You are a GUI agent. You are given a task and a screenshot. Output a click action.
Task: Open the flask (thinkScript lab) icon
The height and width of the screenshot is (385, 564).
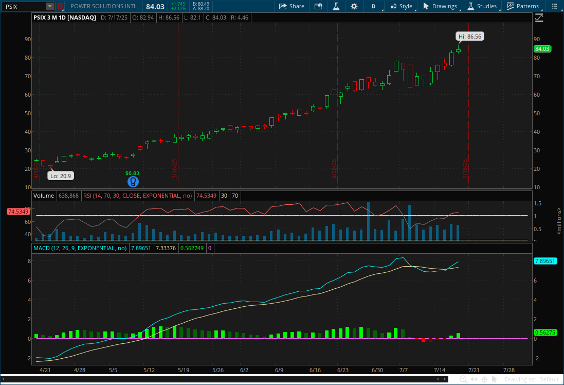coord(336,6)
